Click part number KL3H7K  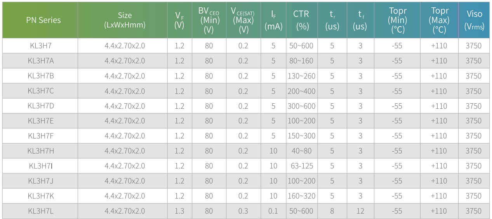click(41, 196)
